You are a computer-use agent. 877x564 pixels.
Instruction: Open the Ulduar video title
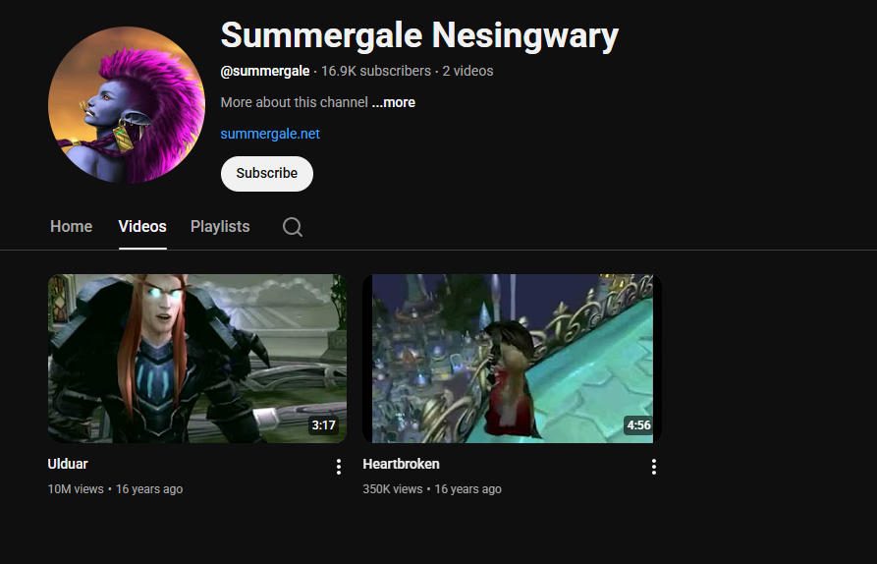pyautogui.click(x=68, y=464)
